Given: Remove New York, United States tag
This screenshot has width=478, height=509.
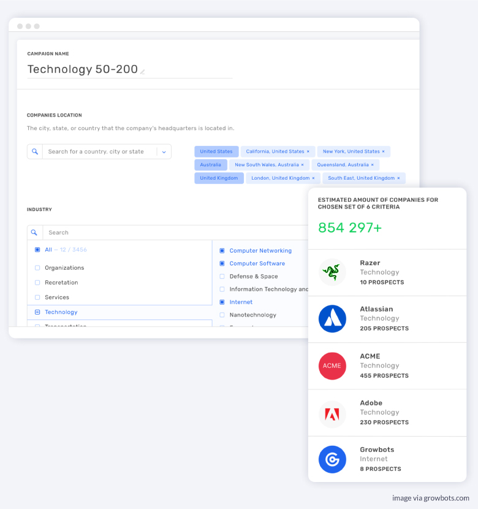Looking at the screenshot, I should pos(383,151).
